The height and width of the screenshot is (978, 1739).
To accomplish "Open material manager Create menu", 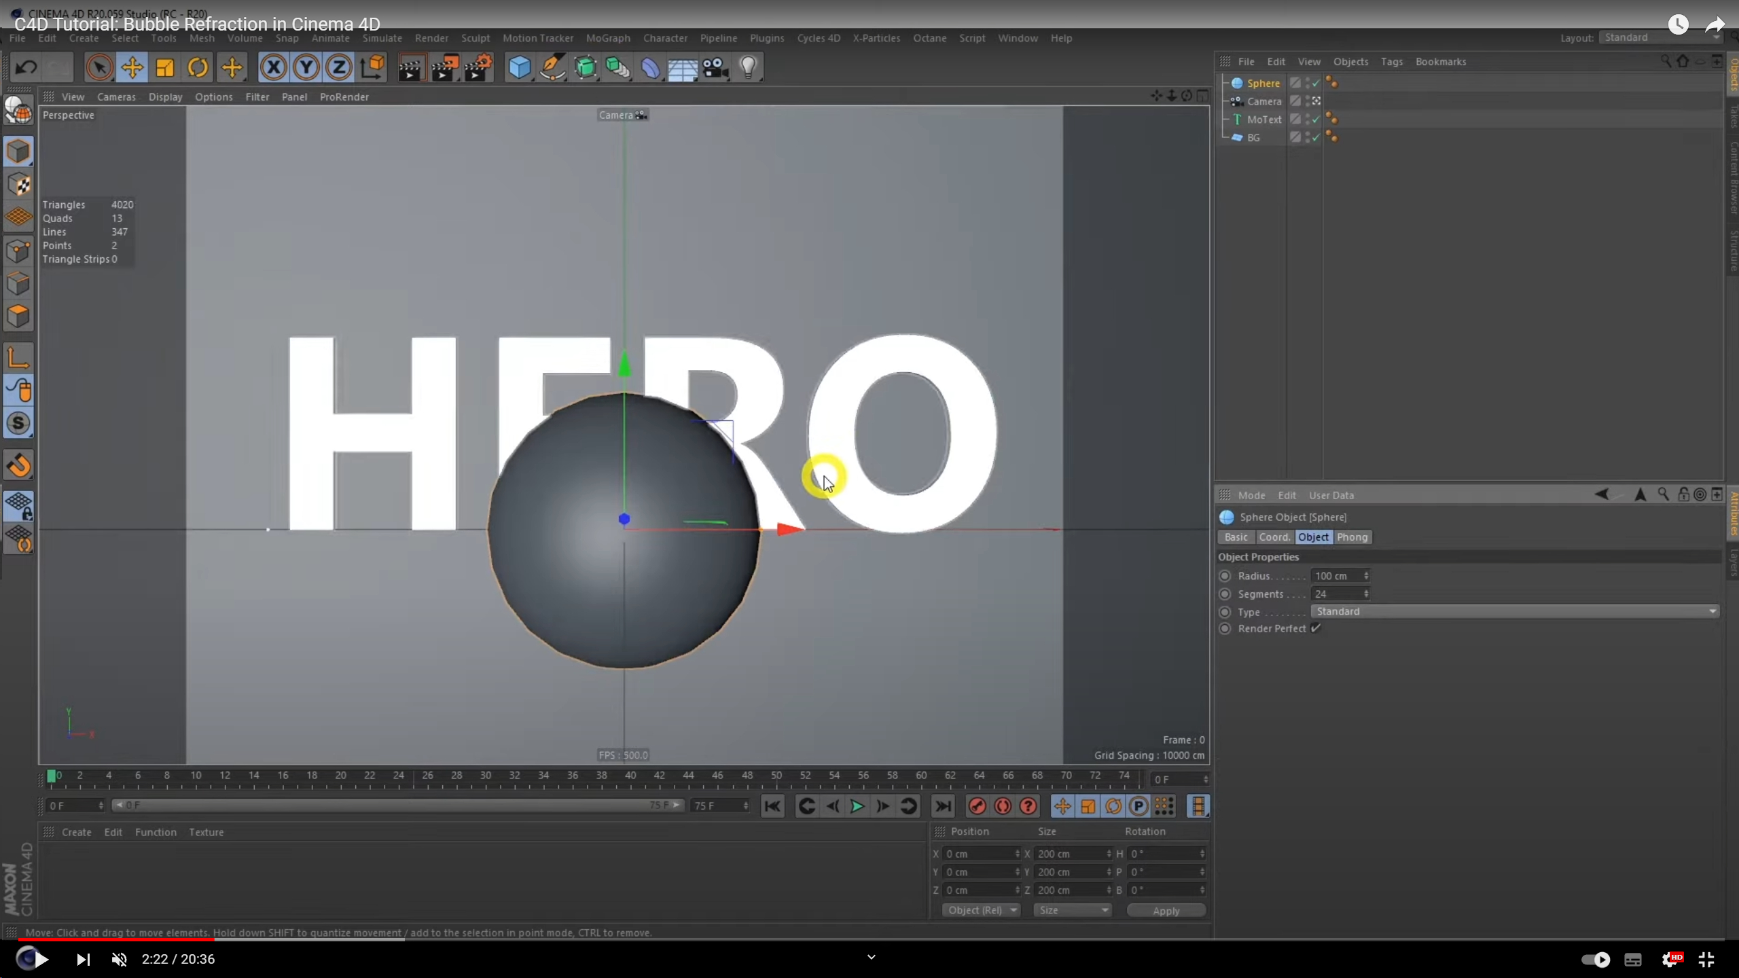I will [x=76, y=832].
